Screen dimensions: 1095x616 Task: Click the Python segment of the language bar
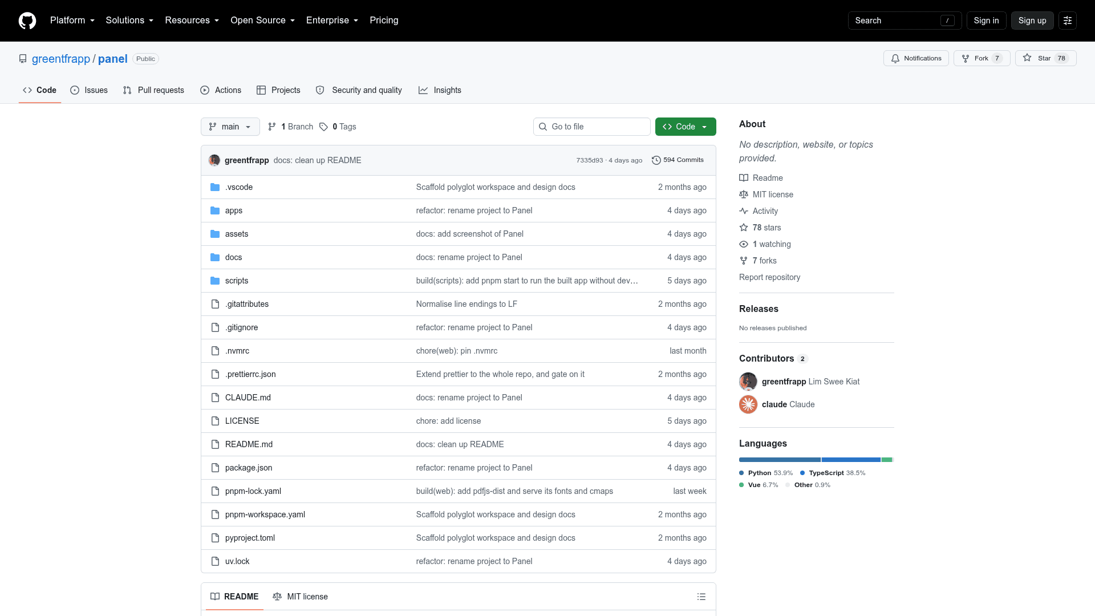(x=780, y=460)
